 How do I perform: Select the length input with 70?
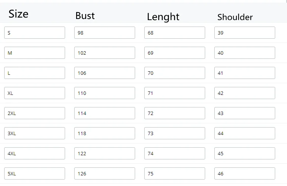click(175, 73)
